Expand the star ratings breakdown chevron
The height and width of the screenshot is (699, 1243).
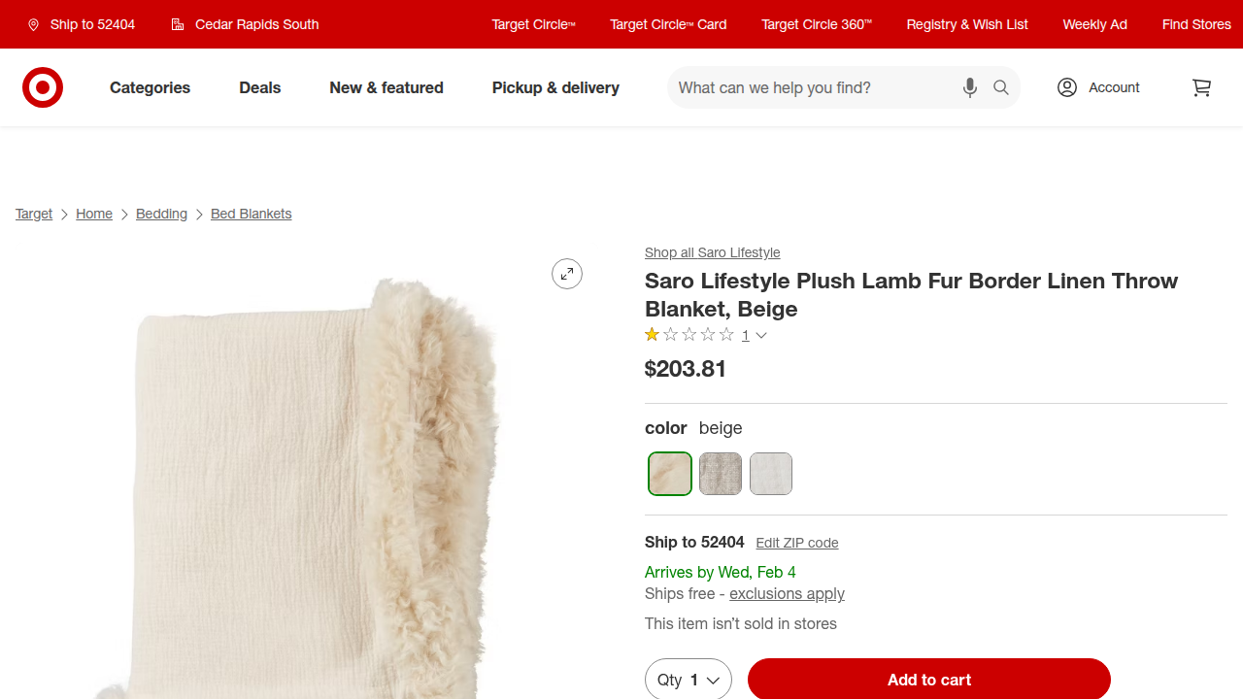click(761, 335)
